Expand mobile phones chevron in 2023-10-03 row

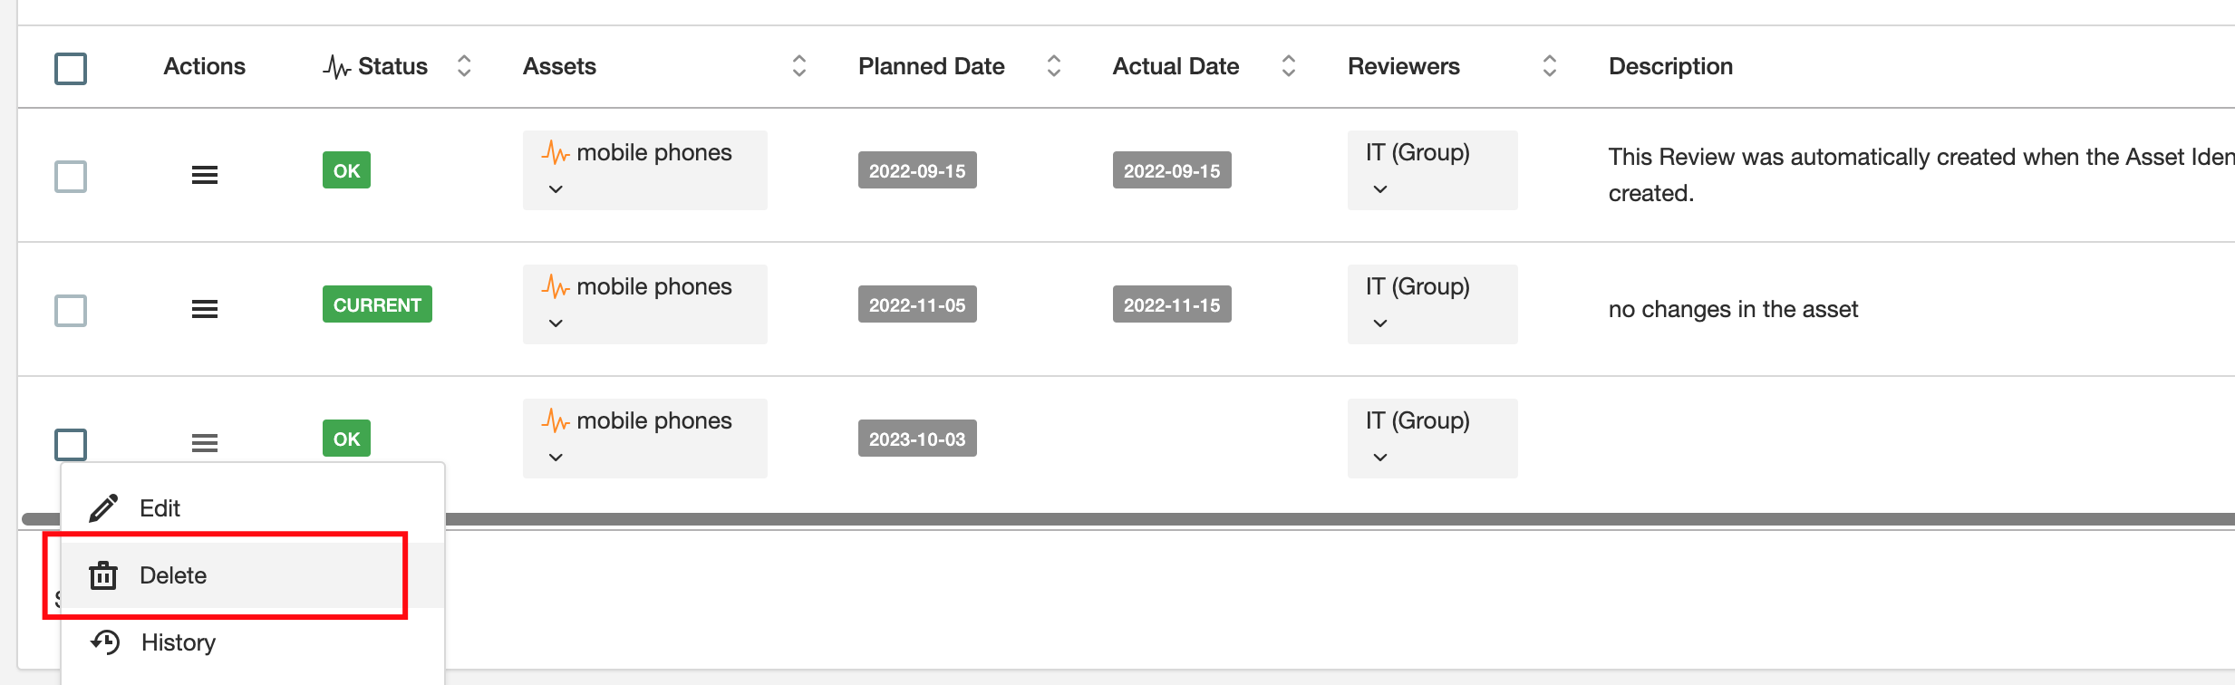tap(556, 458)
